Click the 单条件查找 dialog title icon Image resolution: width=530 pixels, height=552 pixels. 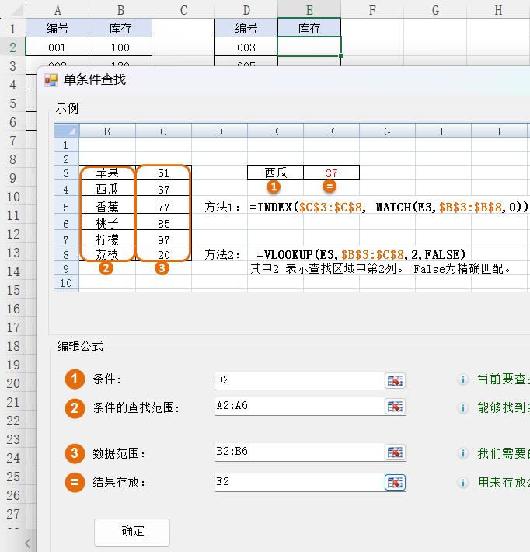point(51,79)
